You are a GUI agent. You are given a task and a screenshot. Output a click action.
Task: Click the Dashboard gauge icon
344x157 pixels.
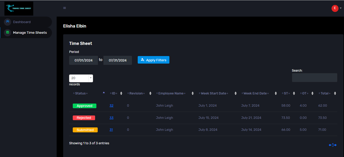click(x=8, y=22)
